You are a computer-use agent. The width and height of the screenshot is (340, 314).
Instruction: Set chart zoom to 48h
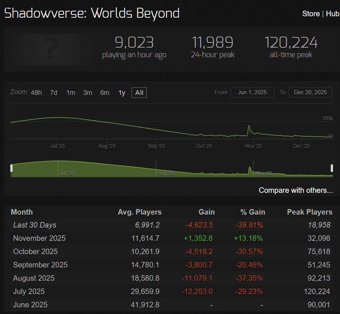[x=36, y=93]
